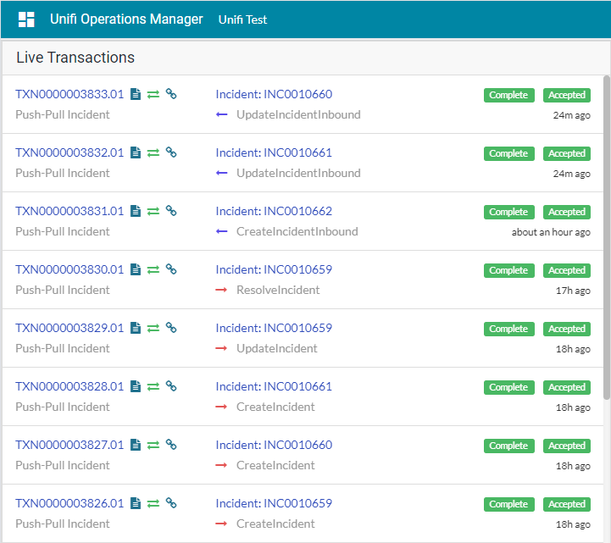Click chain link icon beside TXN0000003826.01
Image resolution: width=611 pixels, height=543 pixels.
pyautogui.click(x=171, y=504)
